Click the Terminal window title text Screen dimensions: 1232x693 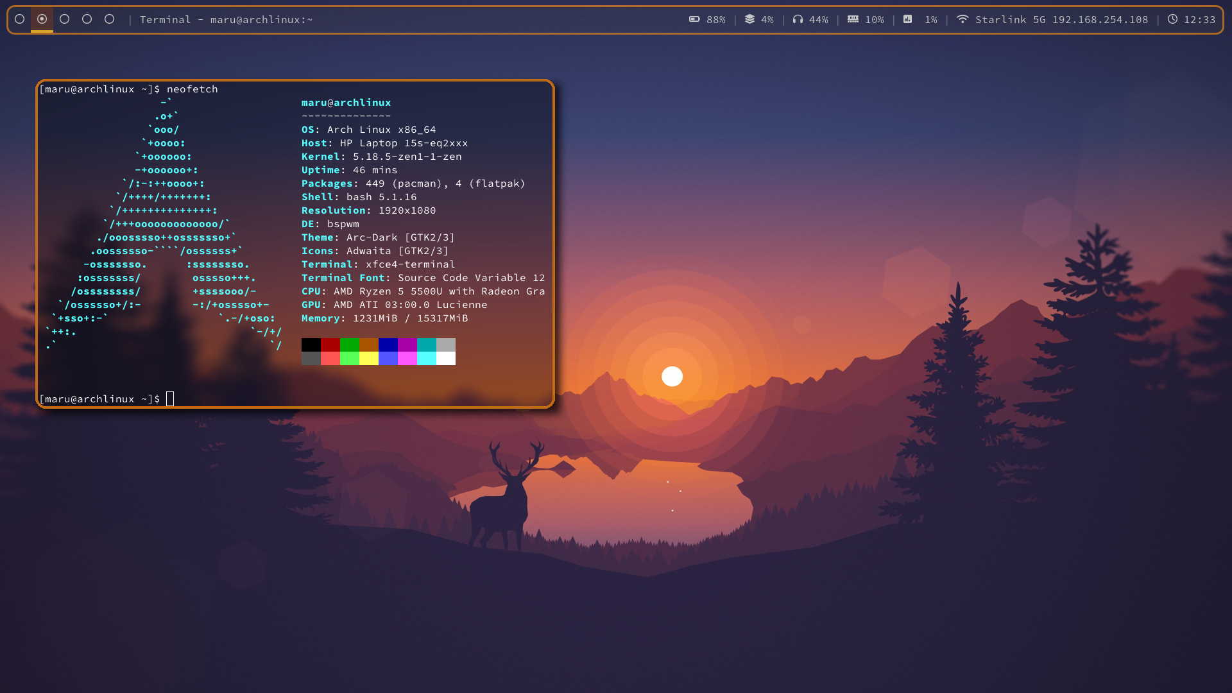(x=225, y=19)
